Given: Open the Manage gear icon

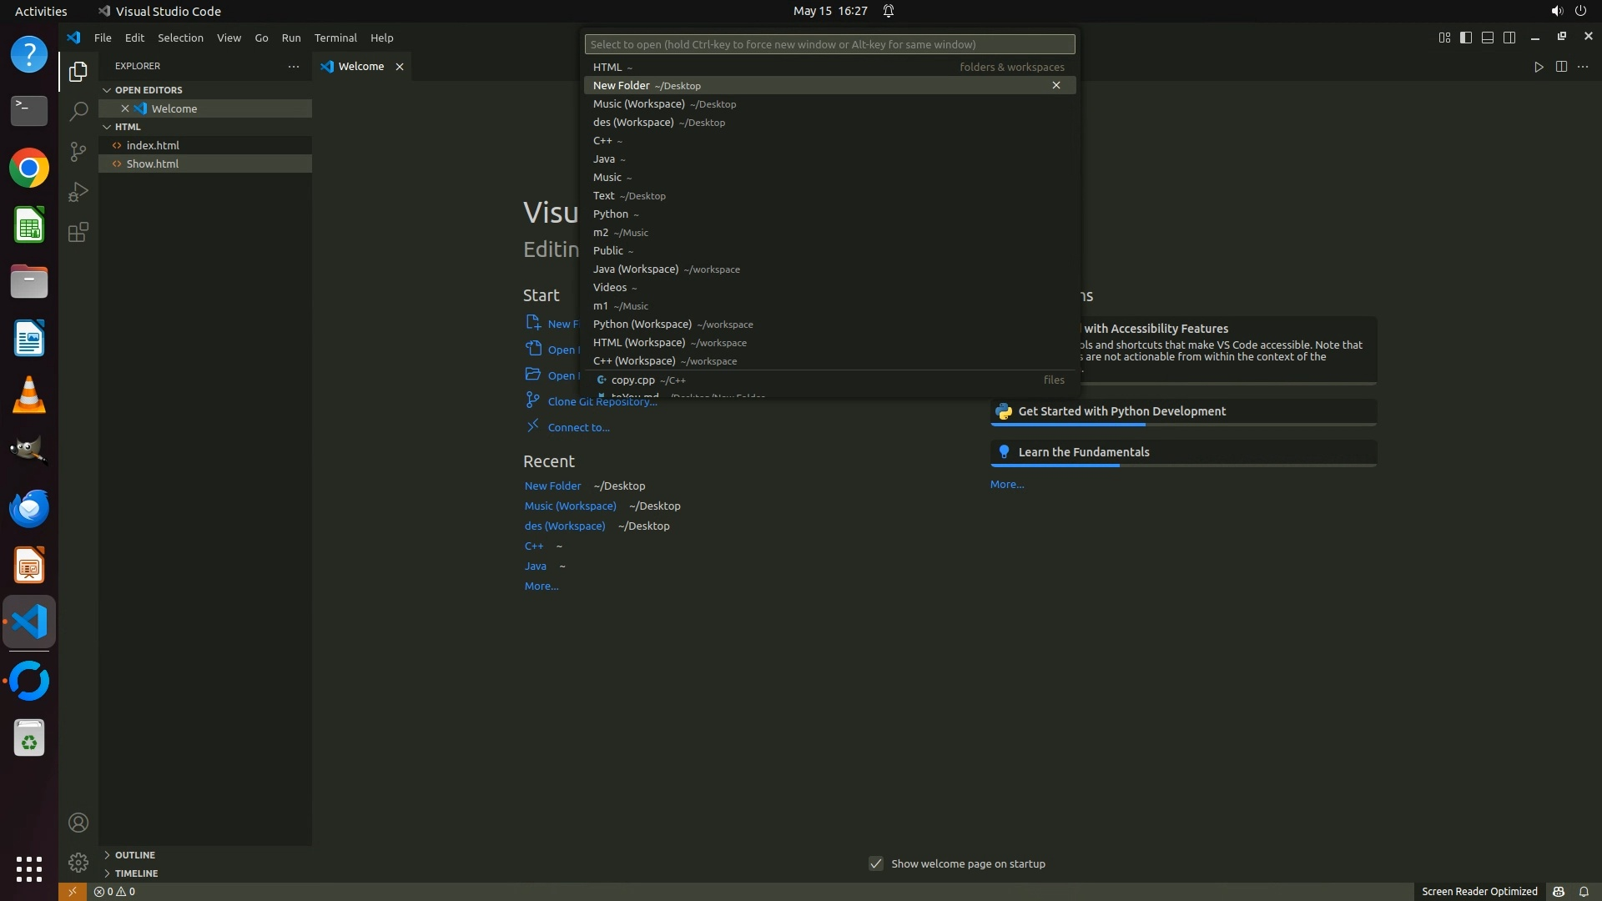Looking at the screenshot, I should coord(78,862).
